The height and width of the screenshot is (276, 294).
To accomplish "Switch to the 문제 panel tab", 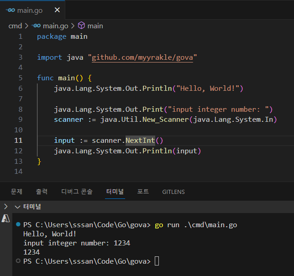I will pyautogui.click(x=16, y=192).
